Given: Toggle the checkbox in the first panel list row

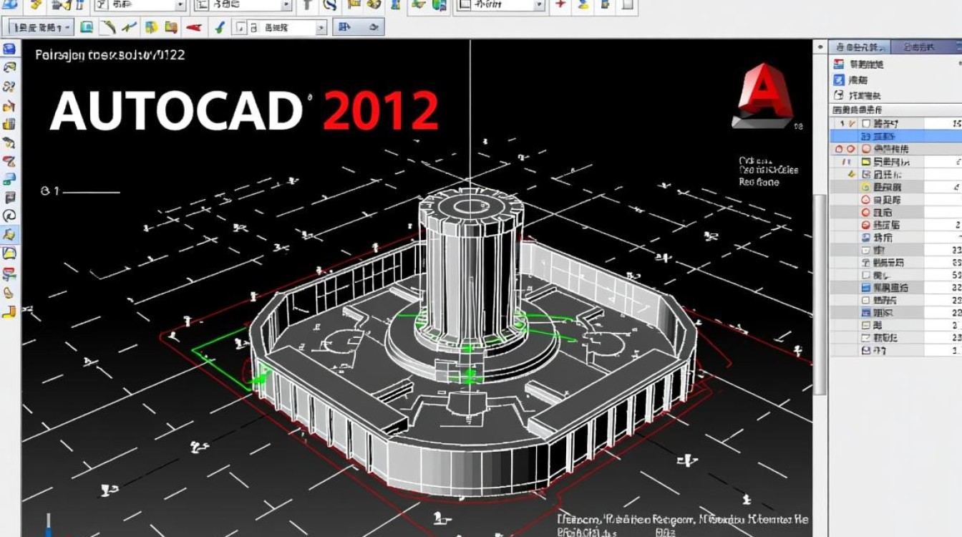Looking at the screenshot, I should [x=866, y=124].
